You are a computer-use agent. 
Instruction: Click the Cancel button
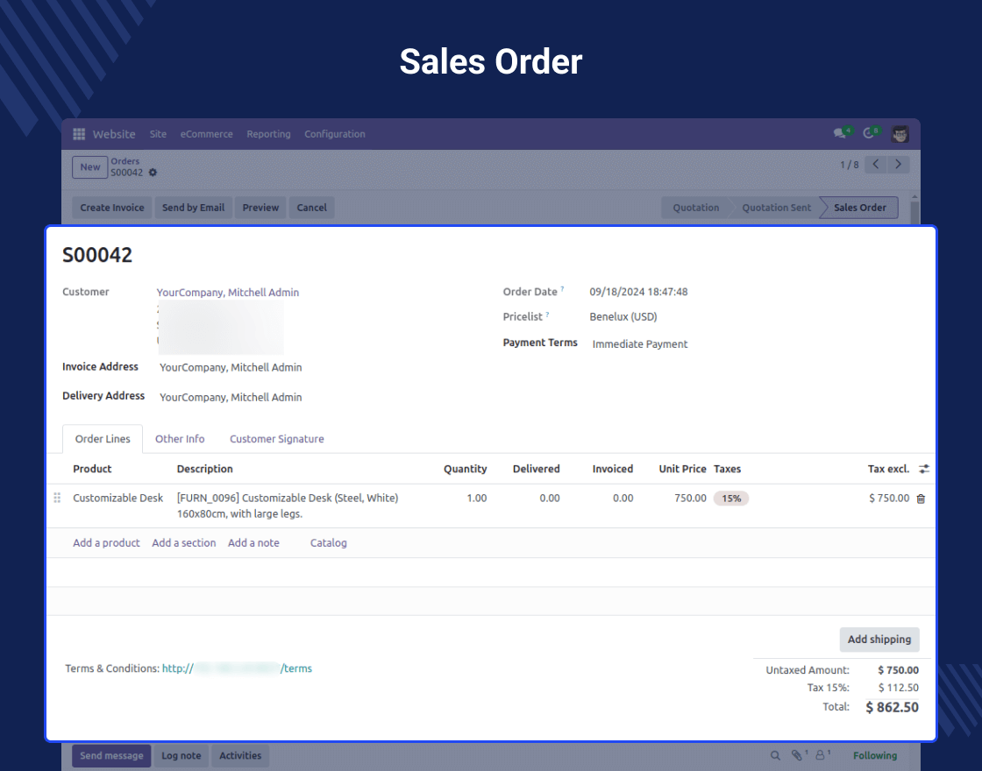pyautogui.click(x=312, y=208)
